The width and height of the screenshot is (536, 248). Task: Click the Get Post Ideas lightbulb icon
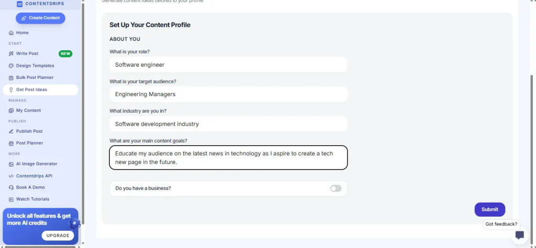click(12, 90)
